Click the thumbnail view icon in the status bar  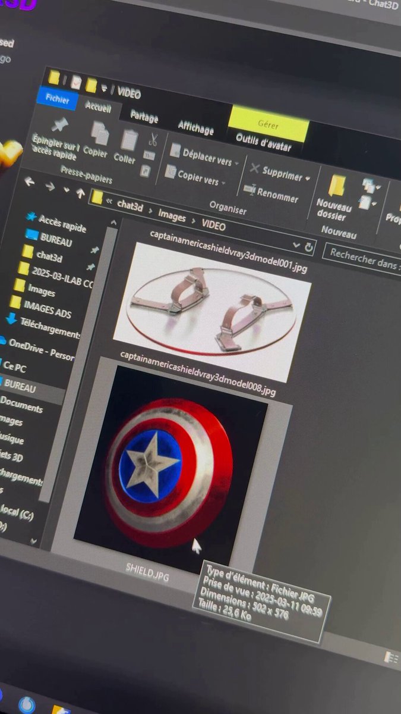tap(391, 657)
